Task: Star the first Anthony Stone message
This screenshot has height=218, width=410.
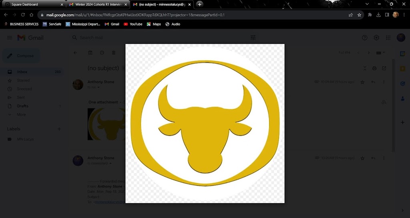Action: (362, 82)
